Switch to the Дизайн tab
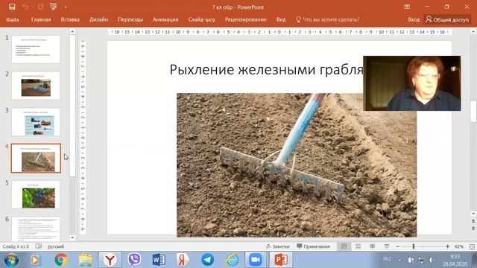 tap(98, 19)
